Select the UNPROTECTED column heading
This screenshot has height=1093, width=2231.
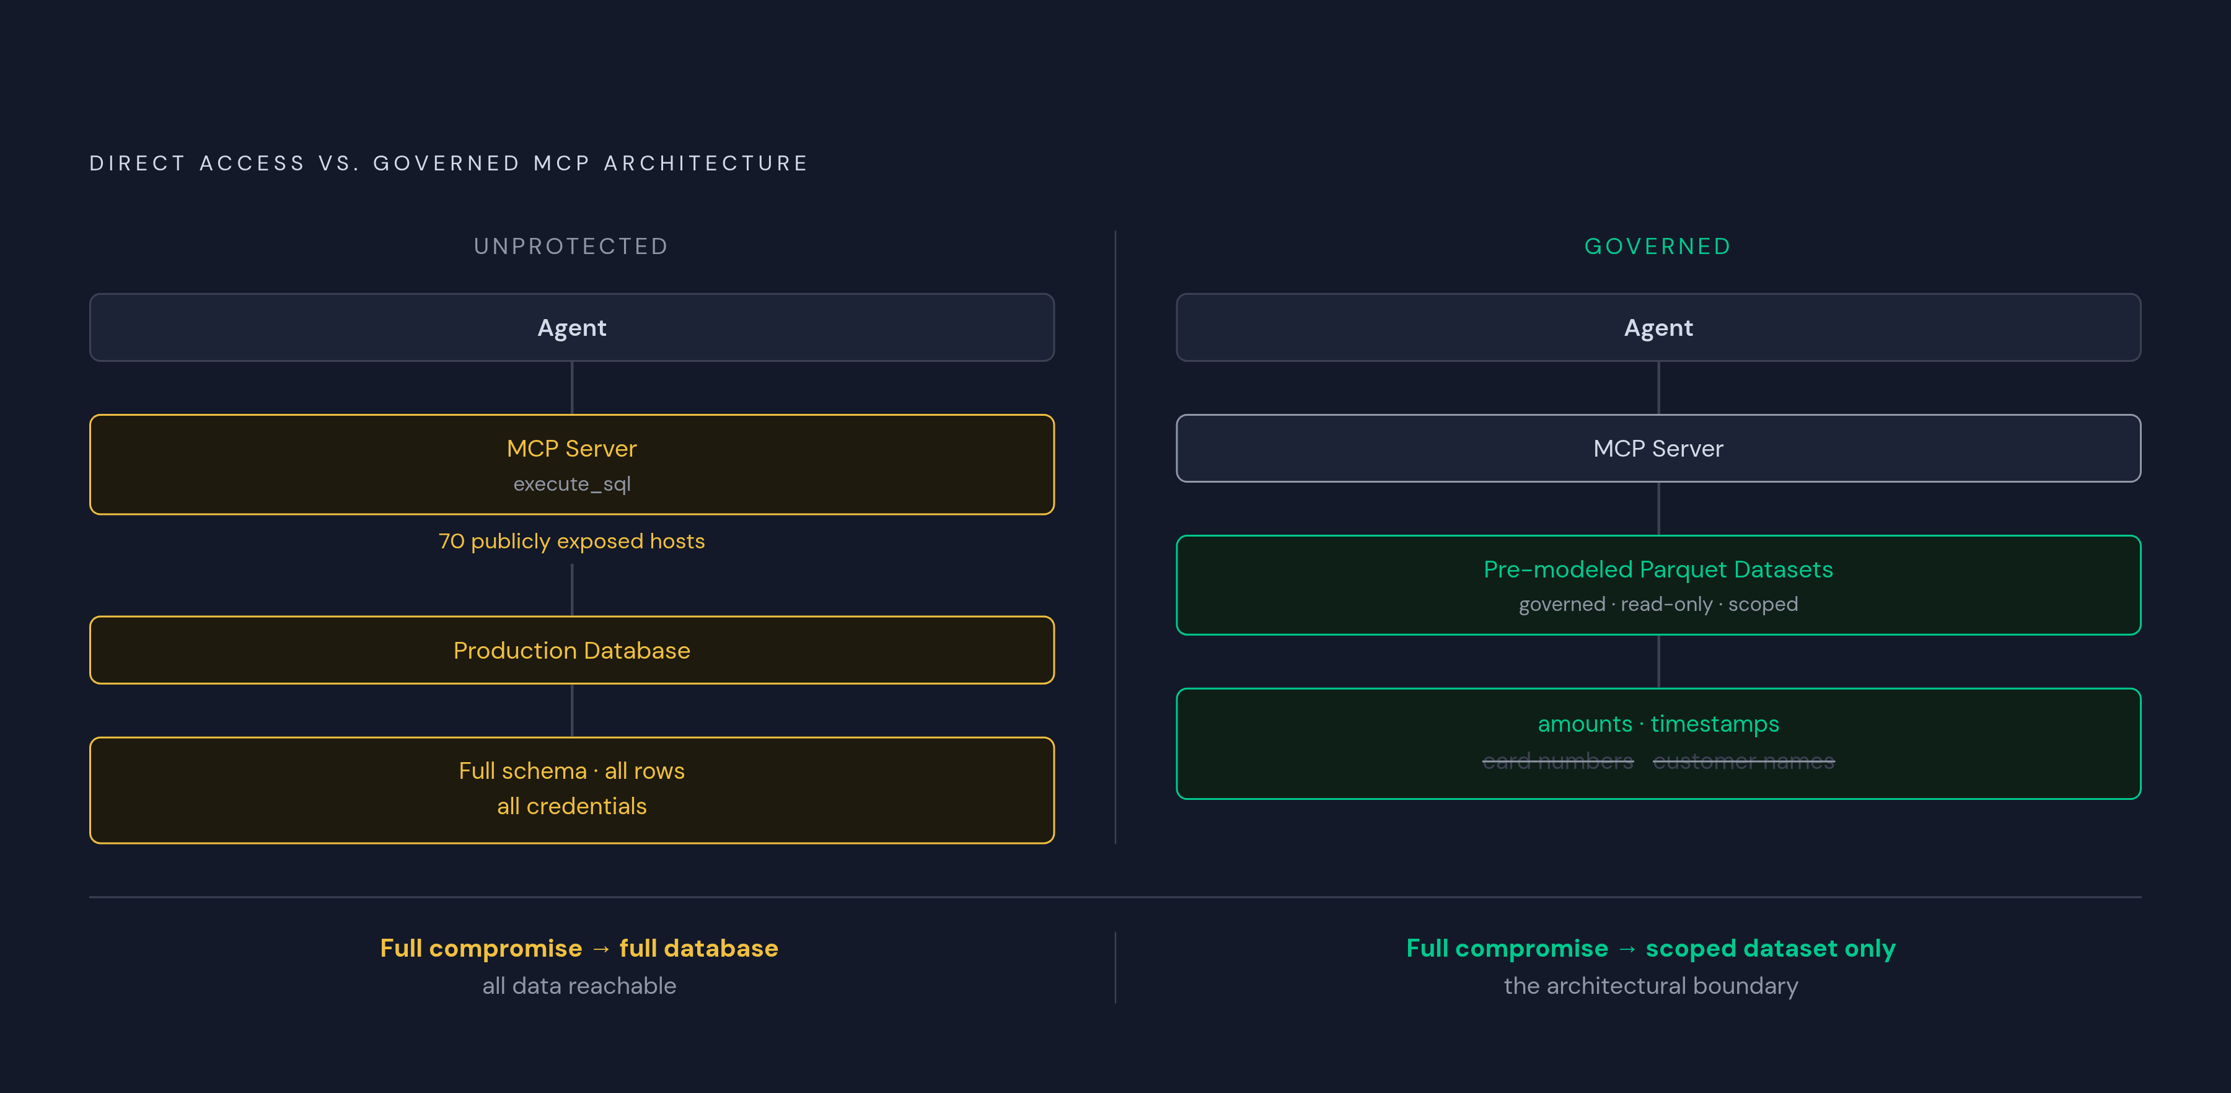(x=571, y=246)
